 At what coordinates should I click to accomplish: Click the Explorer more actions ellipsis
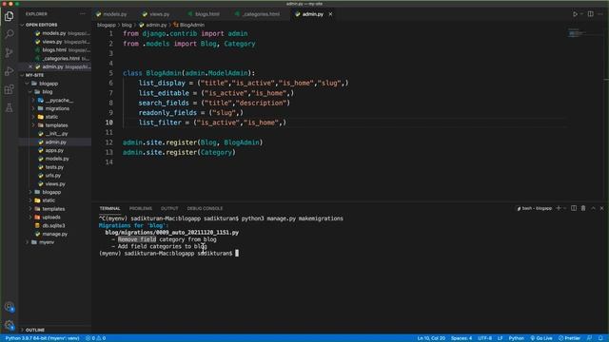pyautogui.click(x=83, y=14)
